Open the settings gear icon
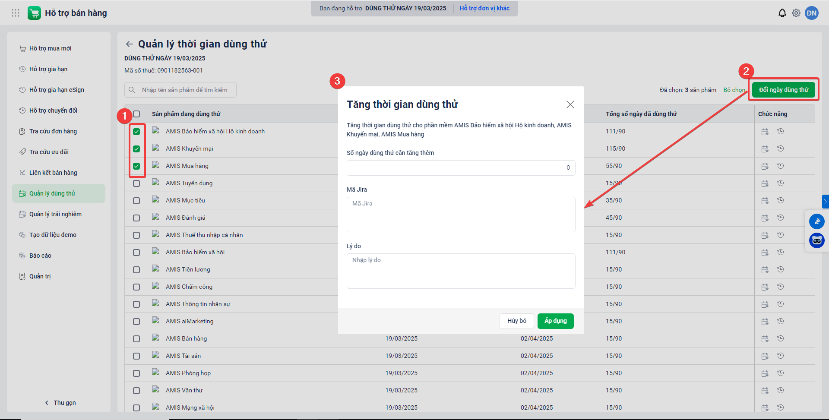 click(x=796, y=13)
